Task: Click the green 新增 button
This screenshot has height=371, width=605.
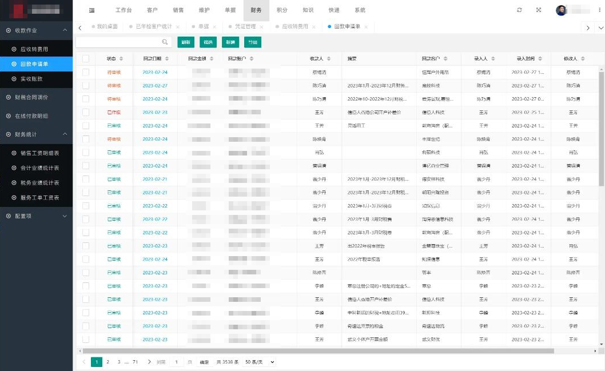Action: tap(230, 42)
